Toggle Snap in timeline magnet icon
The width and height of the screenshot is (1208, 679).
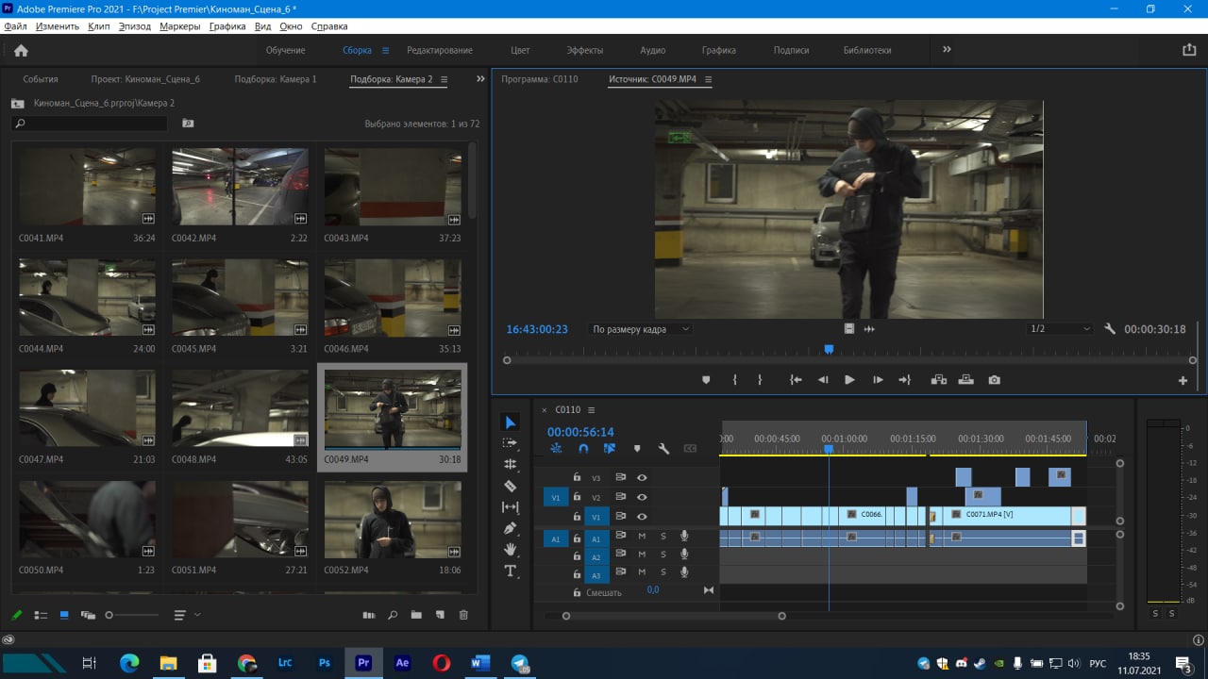pos(583,449)
